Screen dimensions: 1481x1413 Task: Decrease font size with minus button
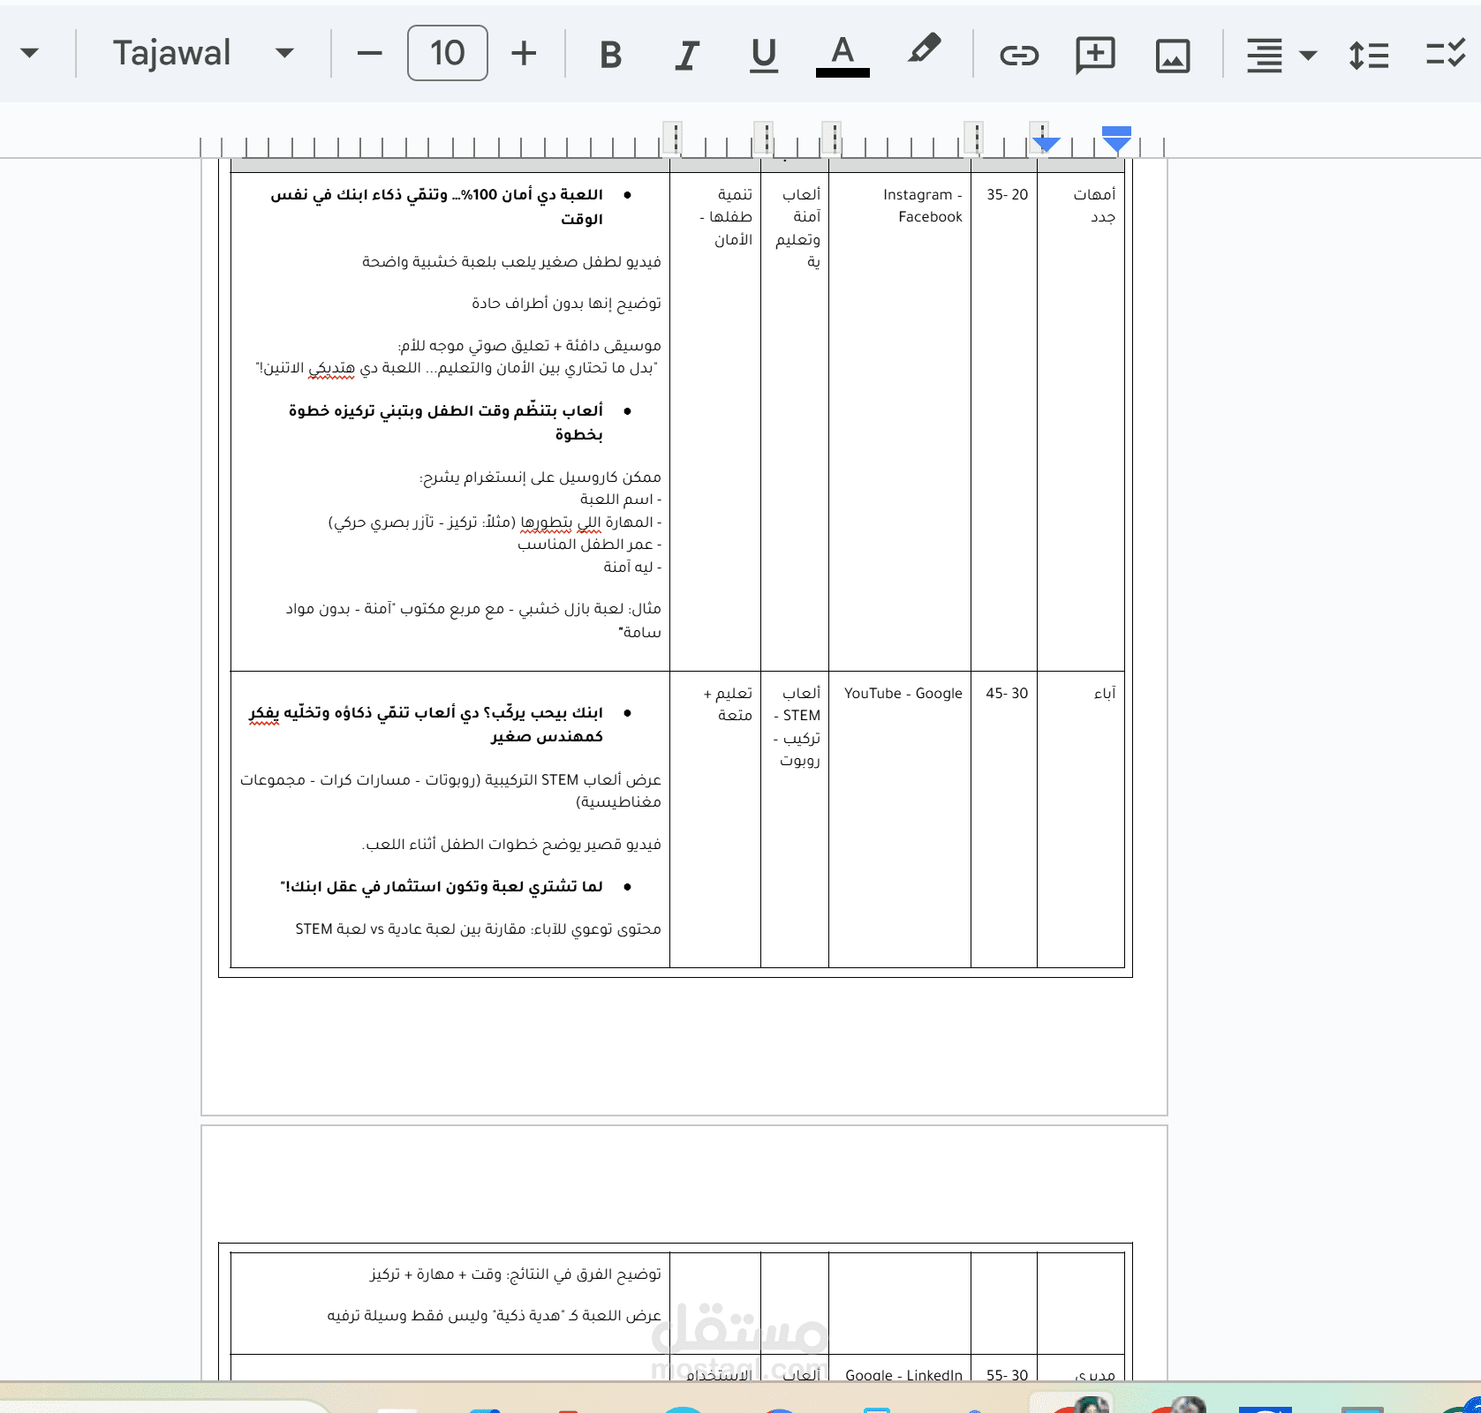369,53
